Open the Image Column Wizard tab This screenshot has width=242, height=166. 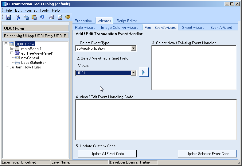119,28
